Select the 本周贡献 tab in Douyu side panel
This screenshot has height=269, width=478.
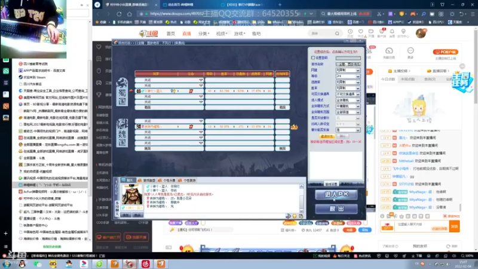[407, 79]
